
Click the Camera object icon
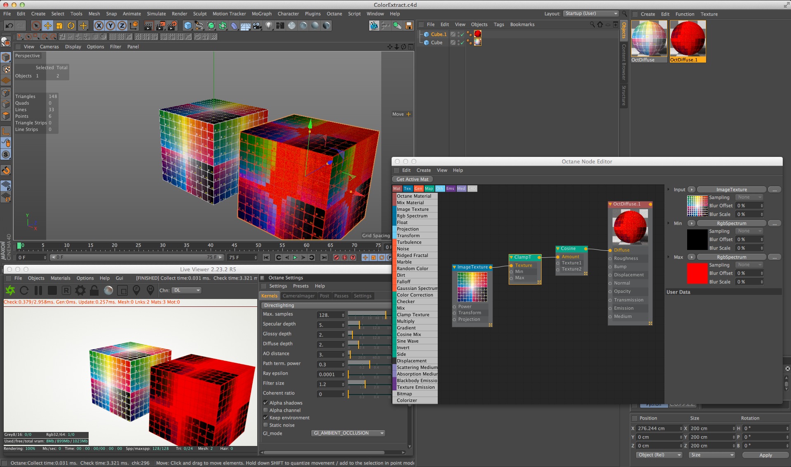(x=257, y=26)
